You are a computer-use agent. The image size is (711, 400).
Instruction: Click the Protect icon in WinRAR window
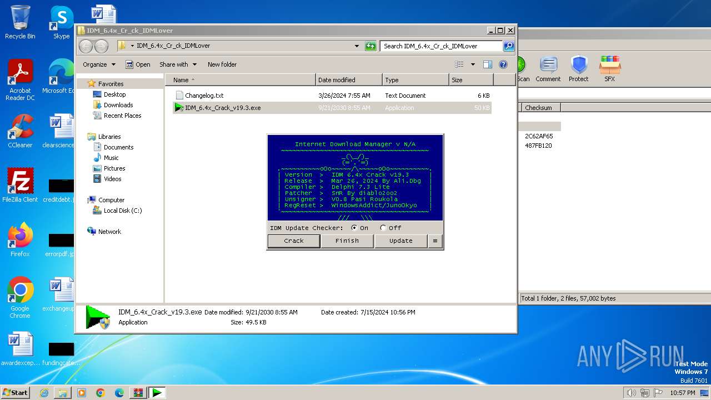[x=579, y=69]
